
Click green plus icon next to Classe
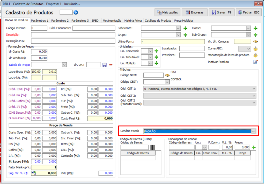(x=255, y=28)
